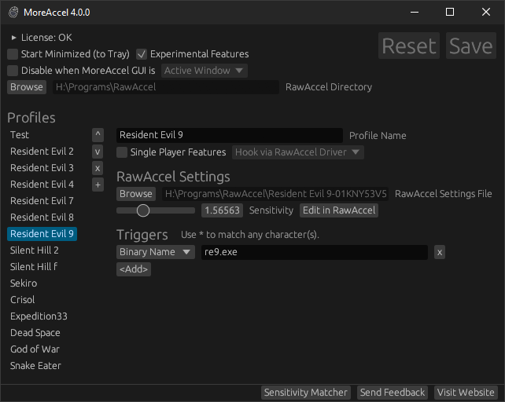Enable Start Minimized (to Tray) checkbox

(x=13, y=54)
